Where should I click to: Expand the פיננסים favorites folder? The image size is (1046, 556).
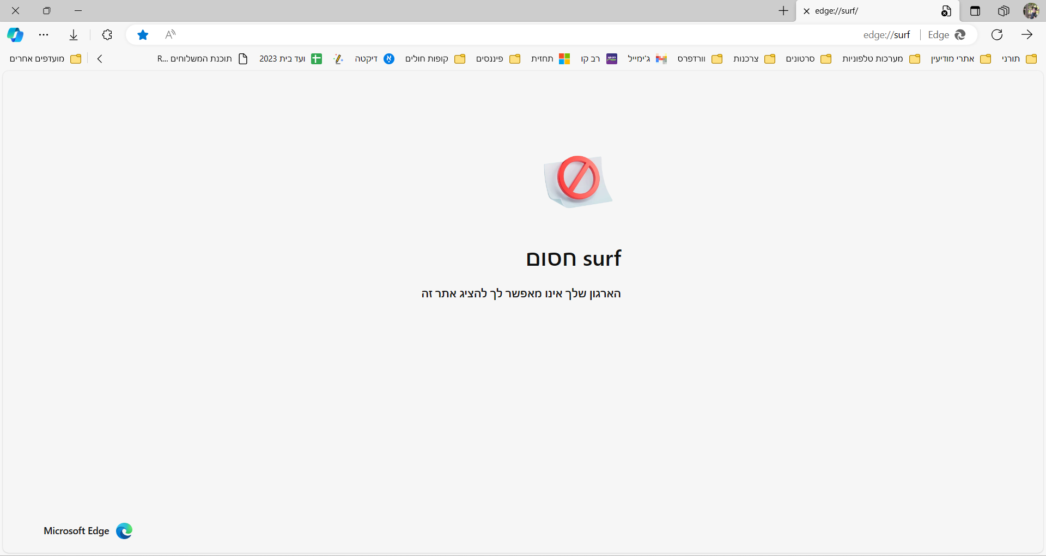[x=498, y=59]
